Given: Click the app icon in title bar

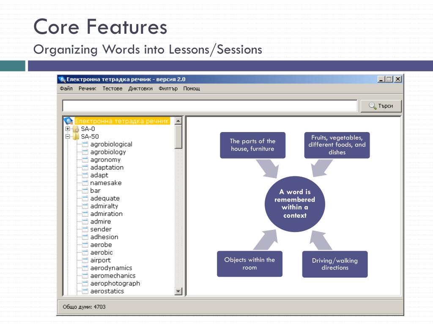Looking at the screenshot, I should (62, 79).
